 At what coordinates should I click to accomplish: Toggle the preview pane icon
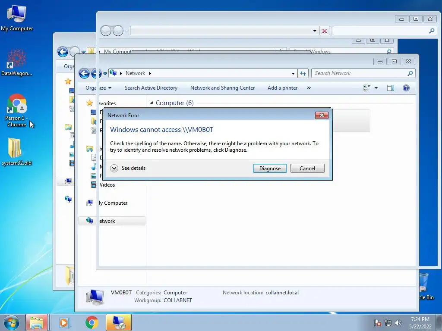[x=390, y=88]
